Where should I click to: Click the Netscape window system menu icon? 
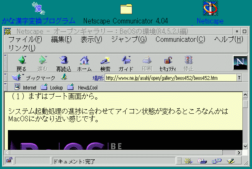(8, 31)
